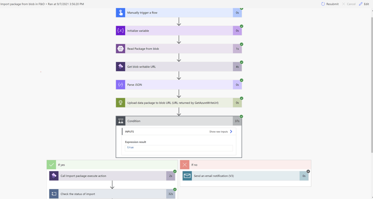This screenshot has height=199, width=373.
Task: Click Show raw inputs link
Action: pyautogui.click(x=221, y=131)
